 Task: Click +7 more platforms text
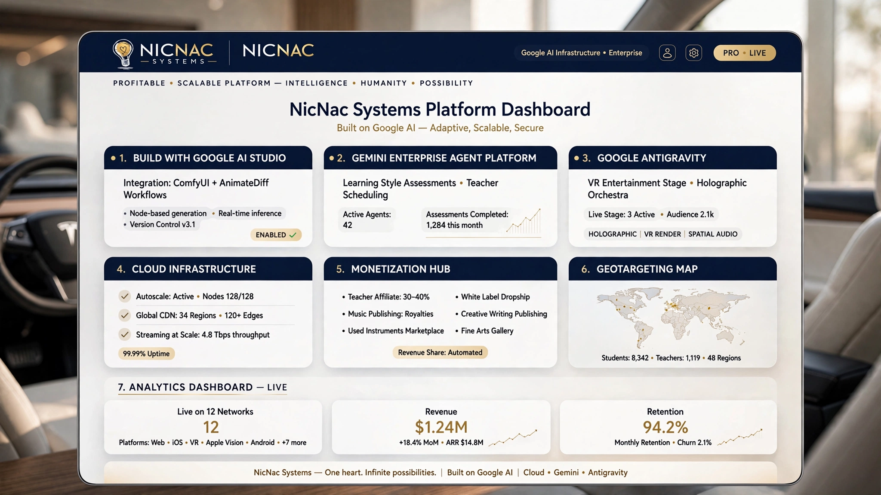294,443
